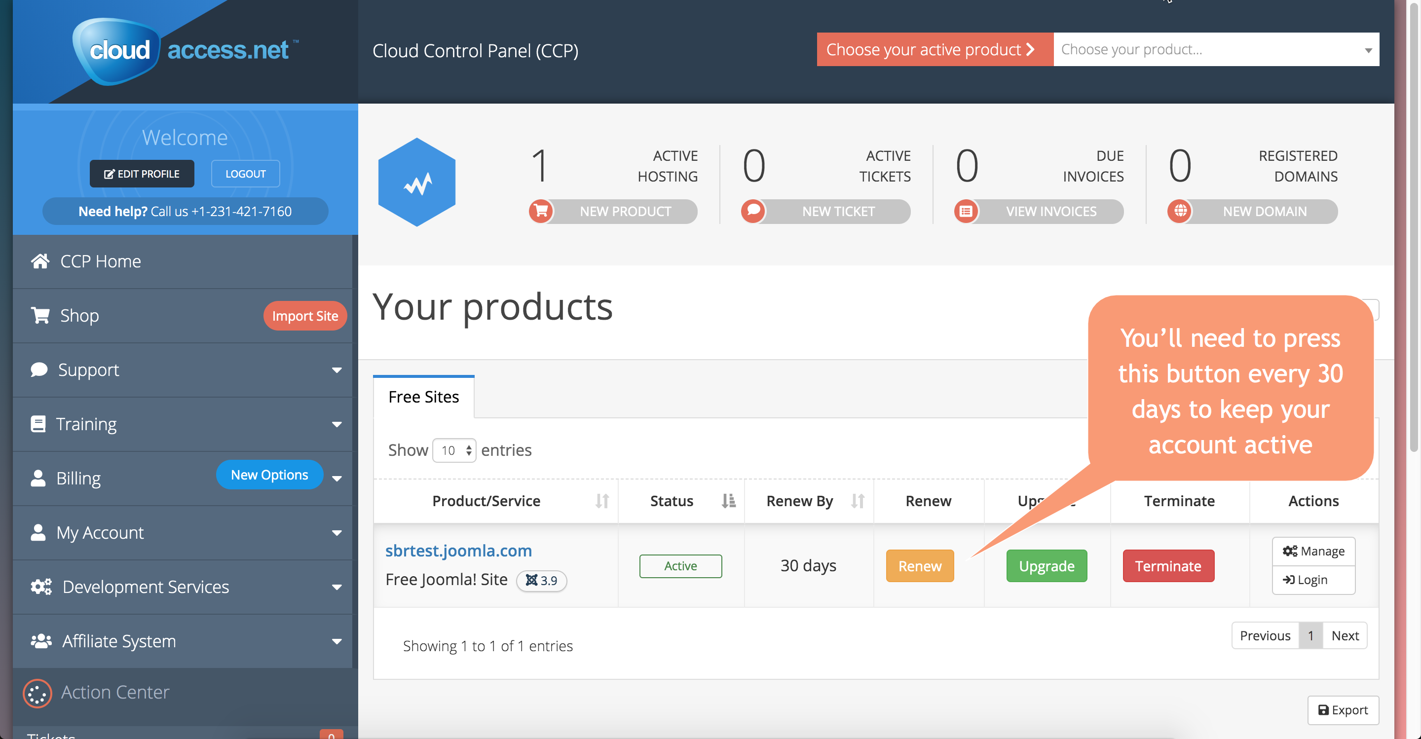Click the red Terminate button
The image size is (1421, 739).
pyautogui.click(x=1168, y=566)
